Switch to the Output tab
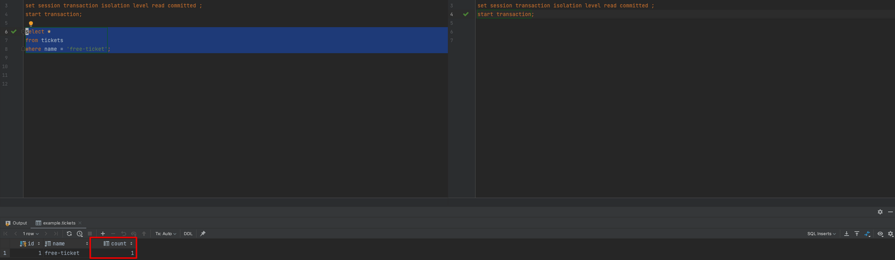Image resolution: width=895 pixels, height=260 pixels. [16, 223]
